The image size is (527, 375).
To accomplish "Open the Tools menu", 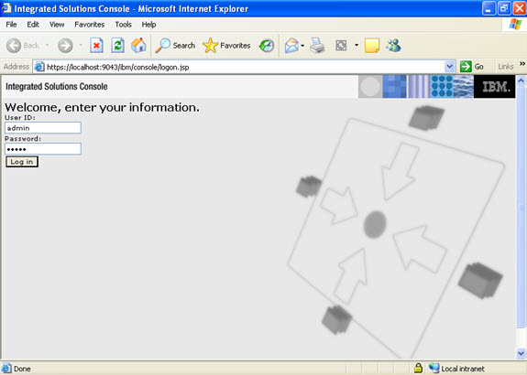I will (x=123, y=25).
